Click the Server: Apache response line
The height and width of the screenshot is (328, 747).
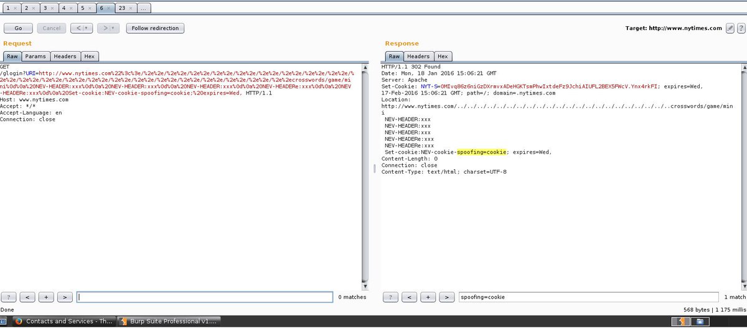click(x=405, y=80)
